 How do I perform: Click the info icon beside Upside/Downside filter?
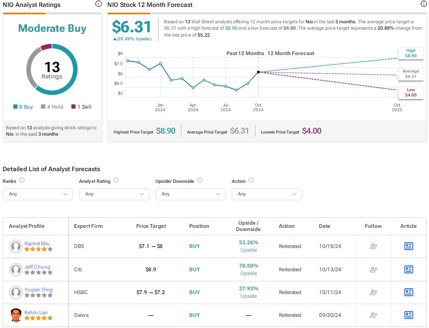[x=199, y=181]
